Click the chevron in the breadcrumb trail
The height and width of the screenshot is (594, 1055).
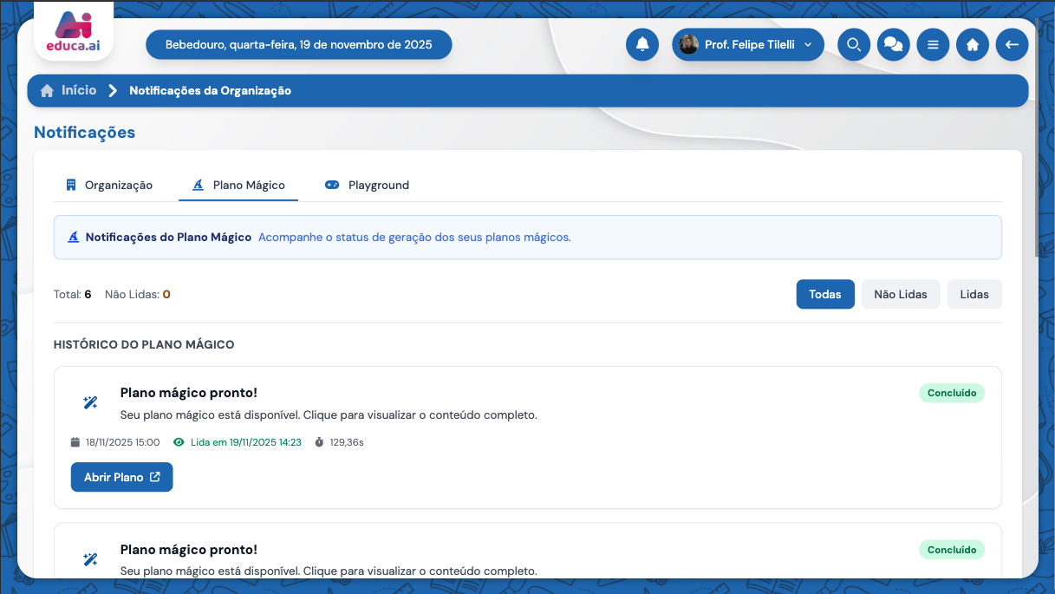[x=113, y=89]
